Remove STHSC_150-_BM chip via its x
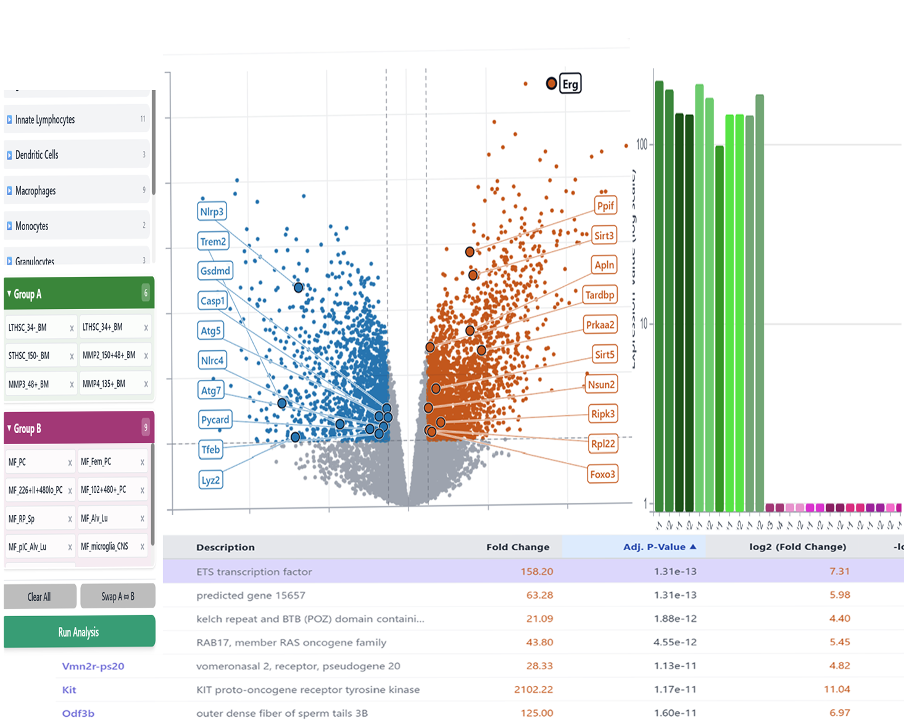The width and height of the screenshot is (904, 723). 72,357
